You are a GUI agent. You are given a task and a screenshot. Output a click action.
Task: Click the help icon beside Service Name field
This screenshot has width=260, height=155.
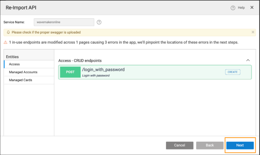99,22
